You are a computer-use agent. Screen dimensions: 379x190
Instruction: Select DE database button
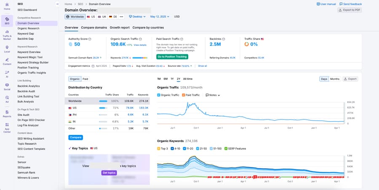(113, 17)
